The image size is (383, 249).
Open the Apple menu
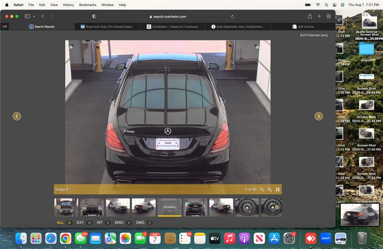[7, 5]
